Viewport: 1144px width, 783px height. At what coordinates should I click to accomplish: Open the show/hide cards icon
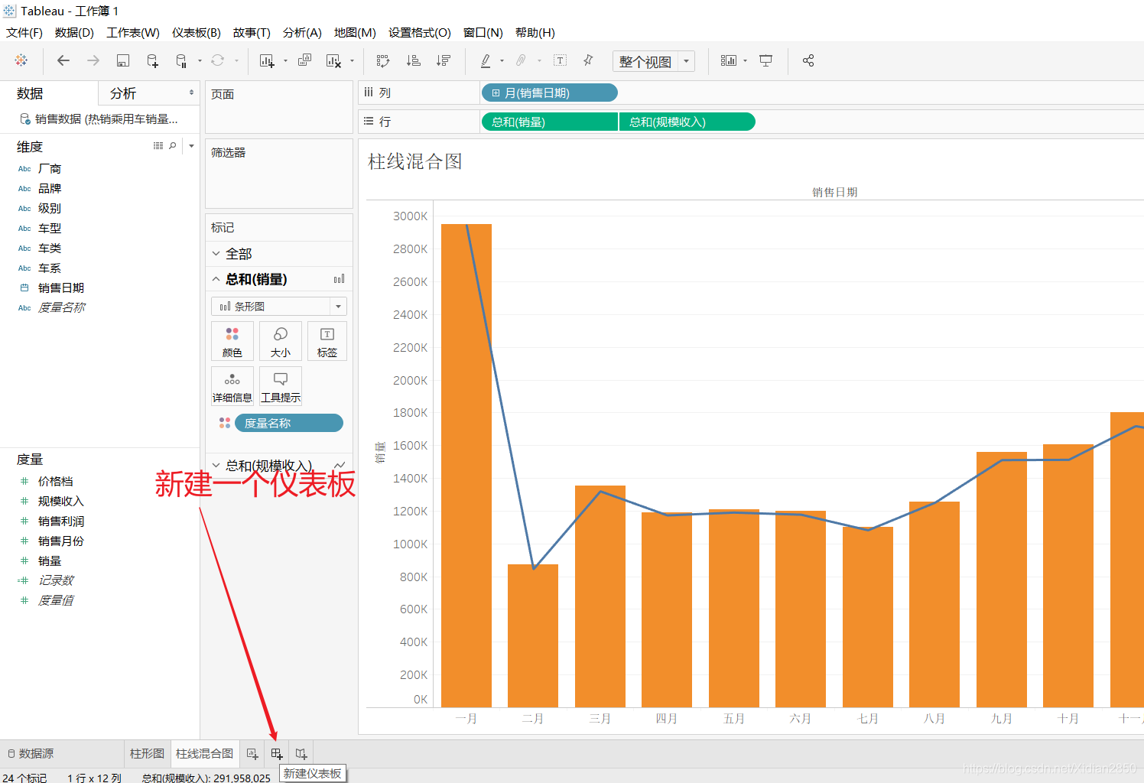pyautogui.click(x=729, y=60)
